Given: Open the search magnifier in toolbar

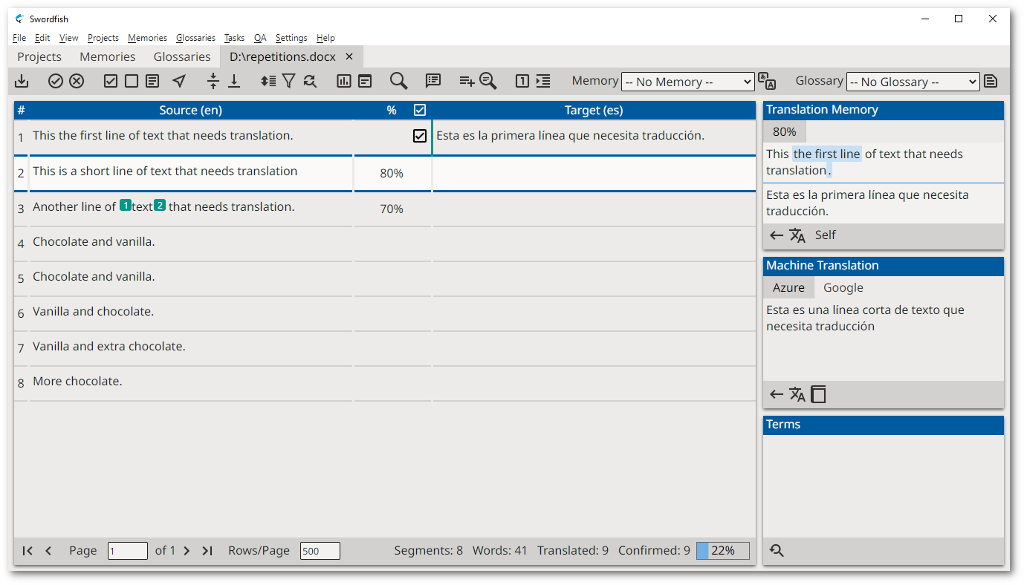Looking at the screenshot, I should click(399, 82).
